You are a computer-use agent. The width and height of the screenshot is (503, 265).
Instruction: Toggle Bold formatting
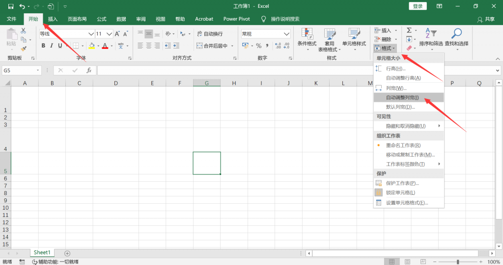[x=43, y=46]
